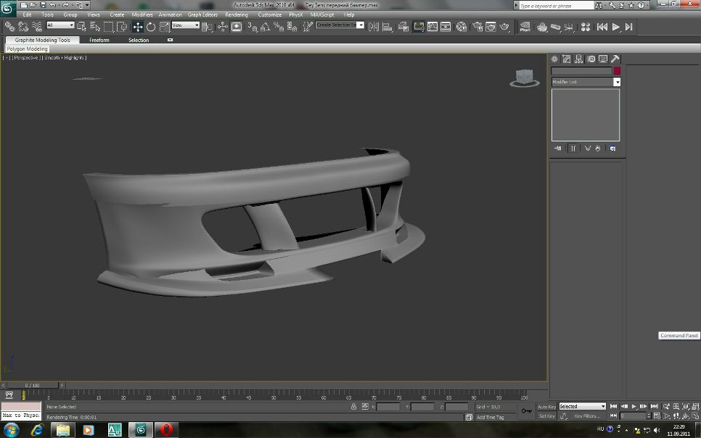701x438 pixels.
Task: Click the Select Object tool
Action: [x=81, y=27]
